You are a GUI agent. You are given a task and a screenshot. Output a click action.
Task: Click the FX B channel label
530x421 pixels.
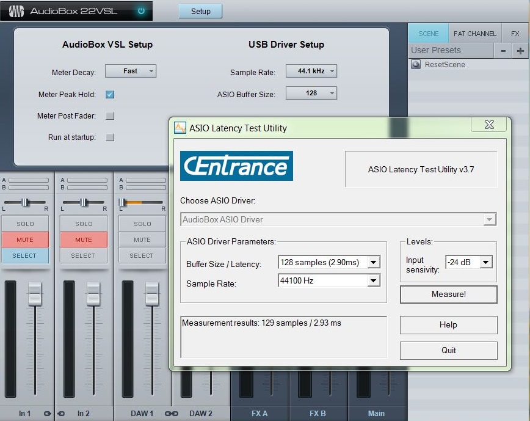(318, 413)
